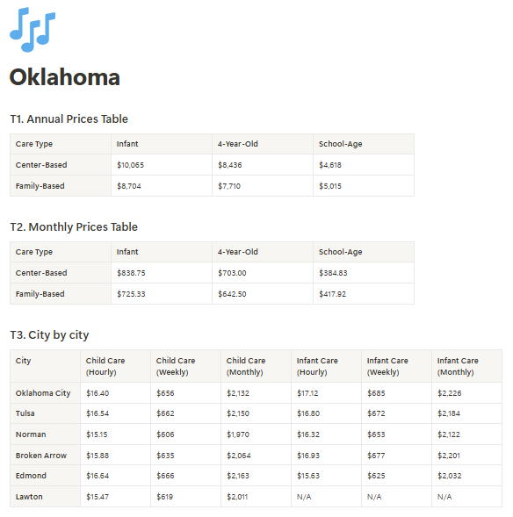Screen dimensions: 513x517
Task: Click the T1. Annual Prices Table heading
Action: pyautogui.click(x=69, y=119)
